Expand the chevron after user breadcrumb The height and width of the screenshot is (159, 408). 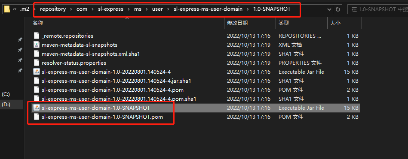(168, 9)
